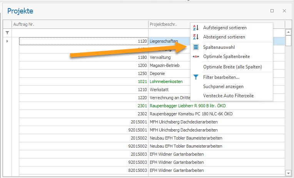Sort by the Auftrag Nr. column header
This screenshot has width=294, height=178.
click(x=80, y=24)
